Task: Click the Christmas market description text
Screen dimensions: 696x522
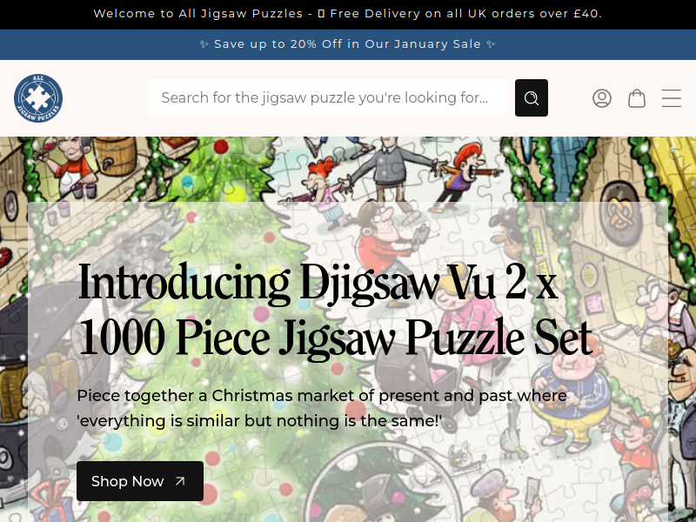Action: pyautogui.click(x=322, y=408)
